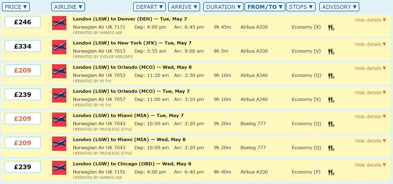Click paid meal icon on flight 7057

[x=331, y=100]
